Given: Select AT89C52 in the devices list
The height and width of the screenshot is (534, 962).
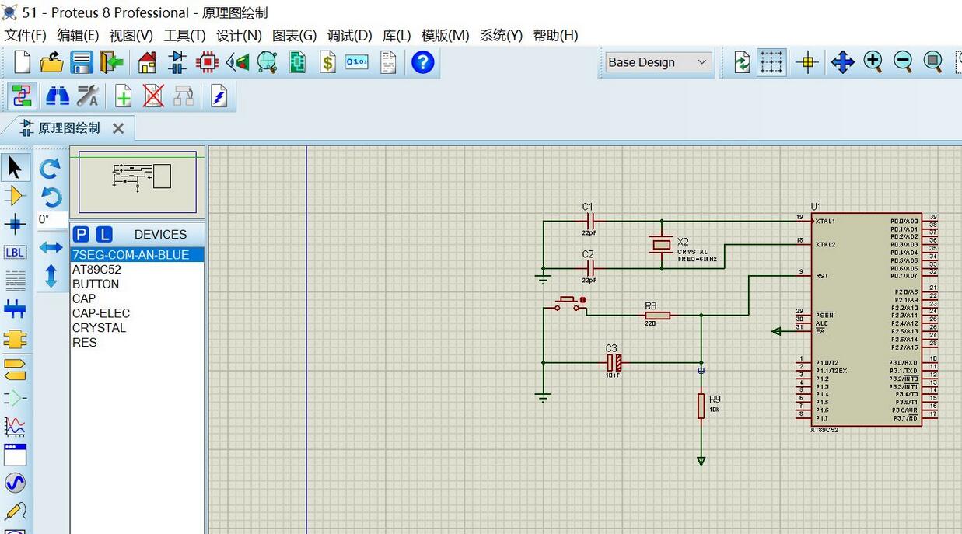Looking at the screenshot, I should coord(137,270).
